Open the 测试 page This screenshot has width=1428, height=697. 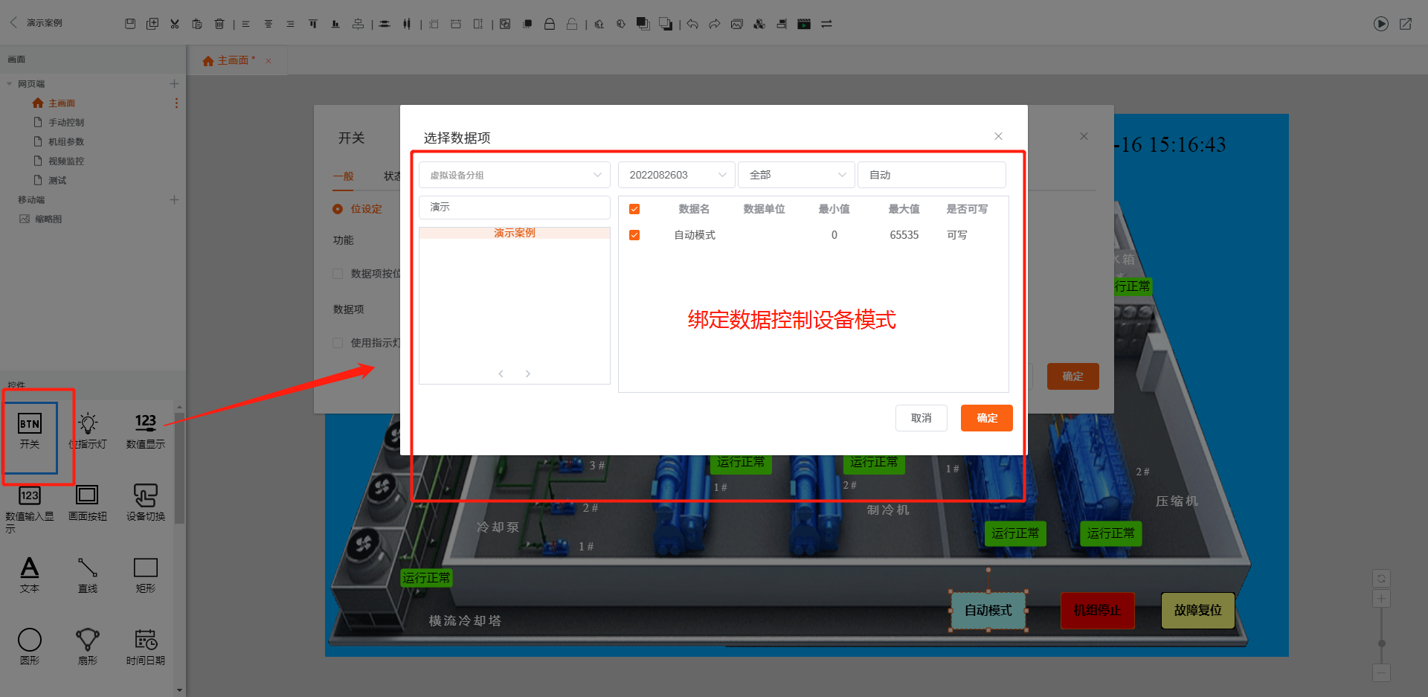(x=57, y=180)
